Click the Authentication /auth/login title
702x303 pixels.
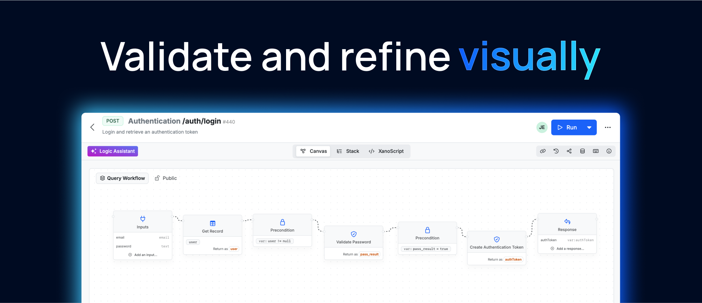click(x=174, y=121)
